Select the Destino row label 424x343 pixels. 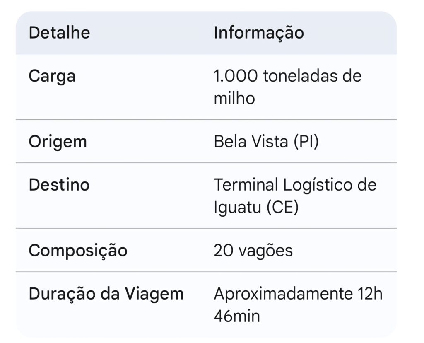tap(59, 185)
